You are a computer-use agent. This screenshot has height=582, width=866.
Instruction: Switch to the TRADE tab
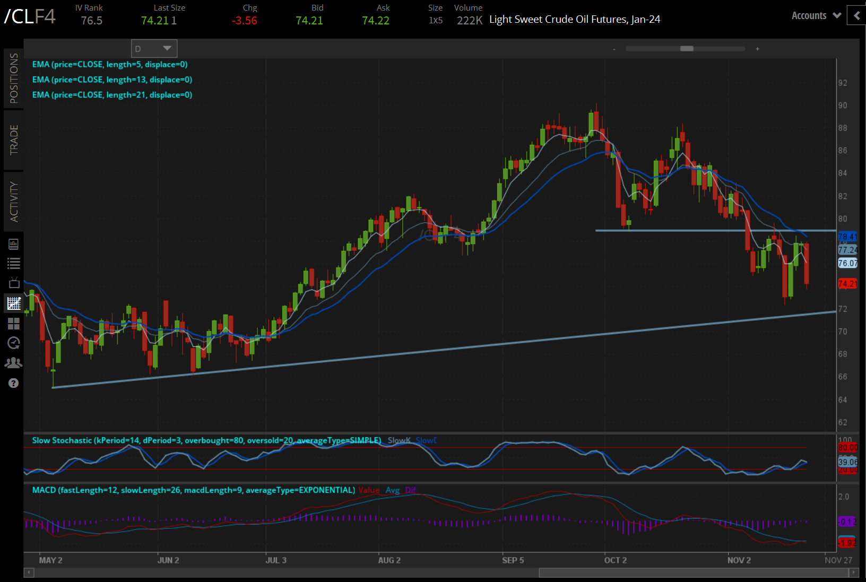[x=14, y=139]
